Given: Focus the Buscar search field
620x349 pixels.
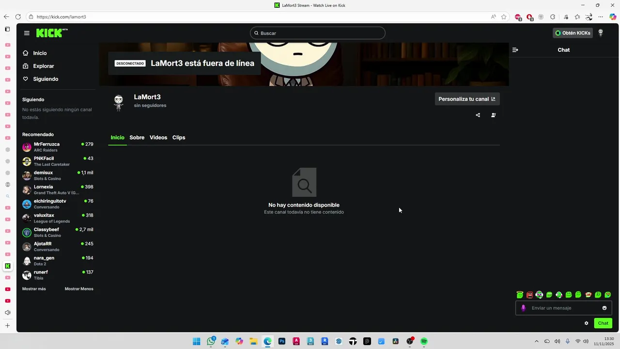Looking at the screenshot, I should click(x=318, y=33).
